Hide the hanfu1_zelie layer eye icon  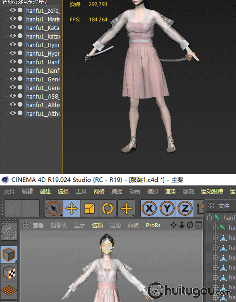pyautogui.click(x=13, y=10)
